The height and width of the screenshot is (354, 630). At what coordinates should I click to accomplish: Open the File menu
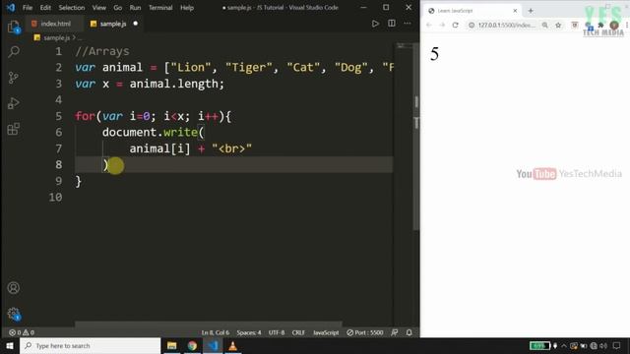[x=28, y=8]
